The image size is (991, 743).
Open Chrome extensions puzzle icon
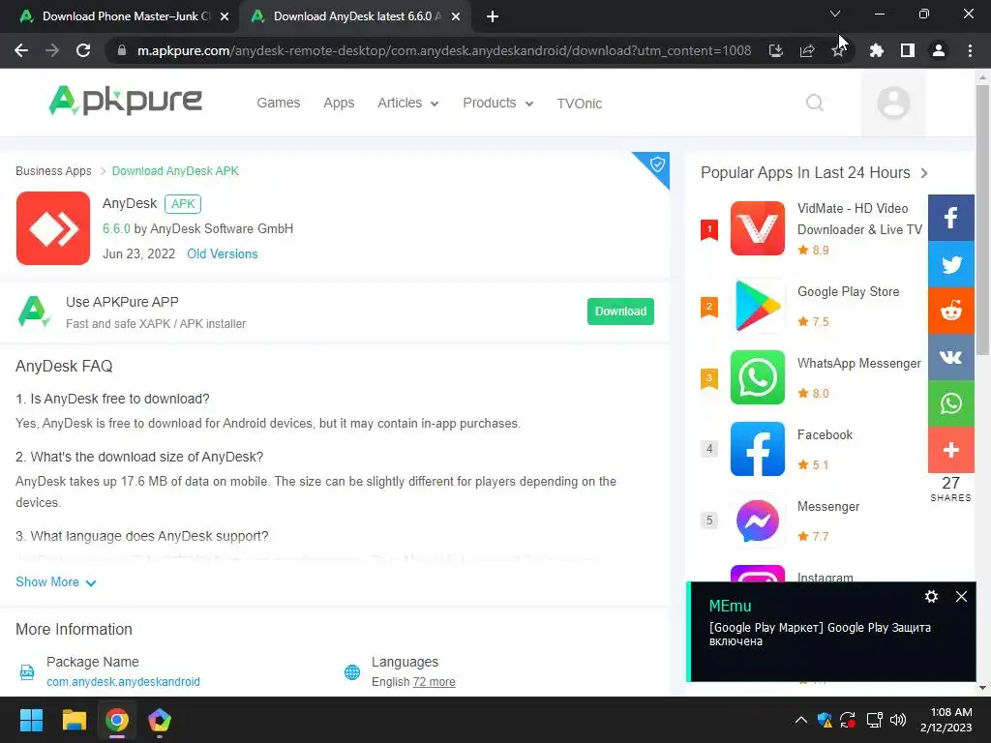pos(876,50)
